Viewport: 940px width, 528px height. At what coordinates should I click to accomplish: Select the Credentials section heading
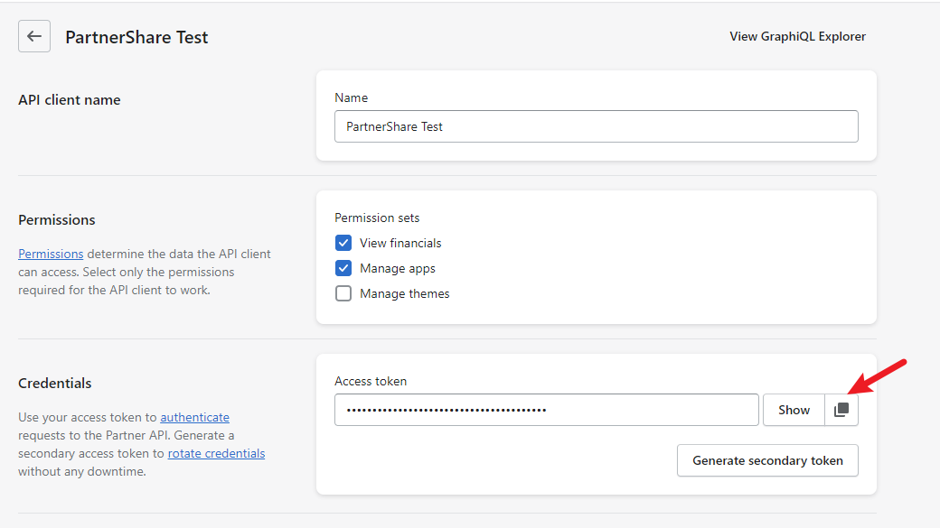54,383
